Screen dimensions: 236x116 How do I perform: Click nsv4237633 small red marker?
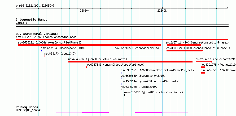(x=86, y=67)
